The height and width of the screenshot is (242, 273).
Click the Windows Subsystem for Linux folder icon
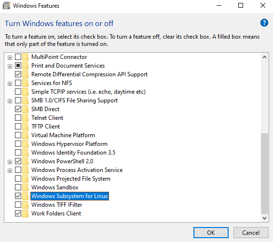(25, 196)
